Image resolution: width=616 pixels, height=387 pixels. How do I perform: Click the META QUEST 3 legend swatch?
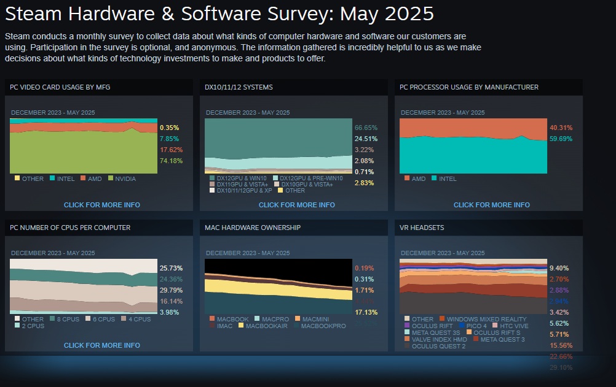(x=476, y=339)
